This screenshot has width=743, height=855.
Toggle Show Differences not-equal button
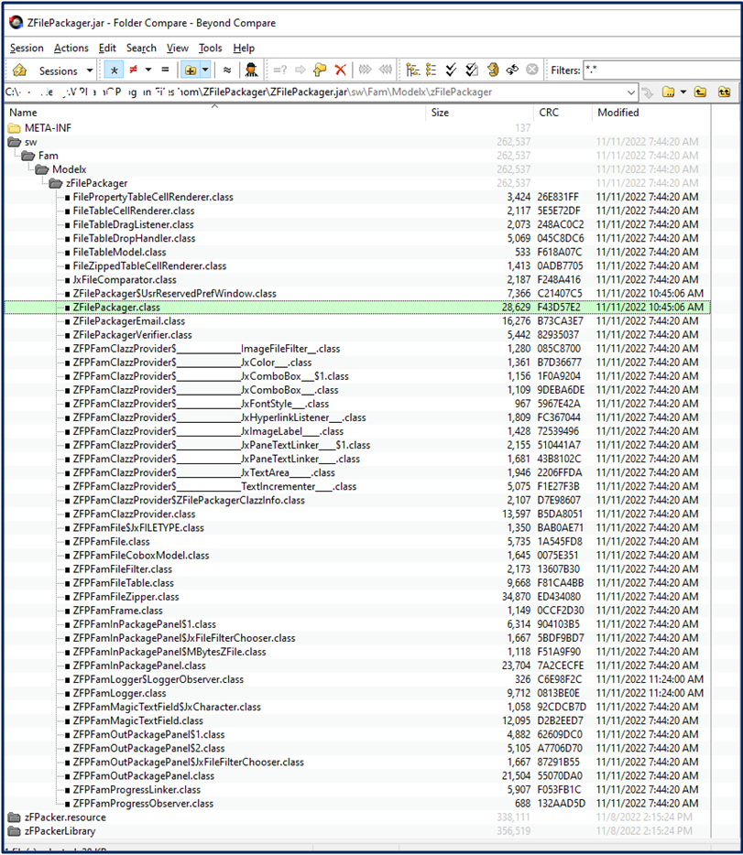tap(134, 70)
